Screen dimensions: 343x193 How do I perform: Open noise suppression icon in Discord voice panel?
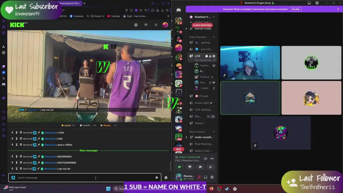point(206,159)
